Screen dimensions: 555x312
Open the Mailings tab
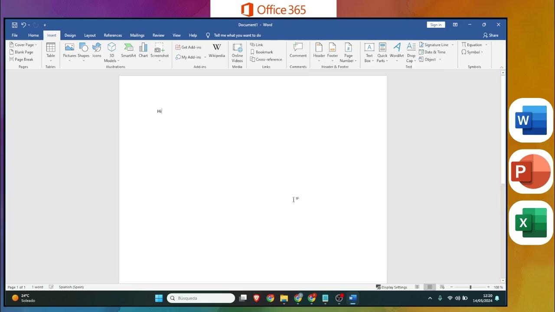point(137,36)
